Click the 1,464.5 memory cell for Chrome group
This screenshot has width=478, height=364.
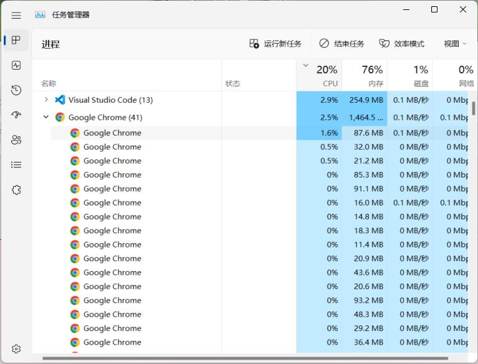pyautogui.click(x=365, y=117)
